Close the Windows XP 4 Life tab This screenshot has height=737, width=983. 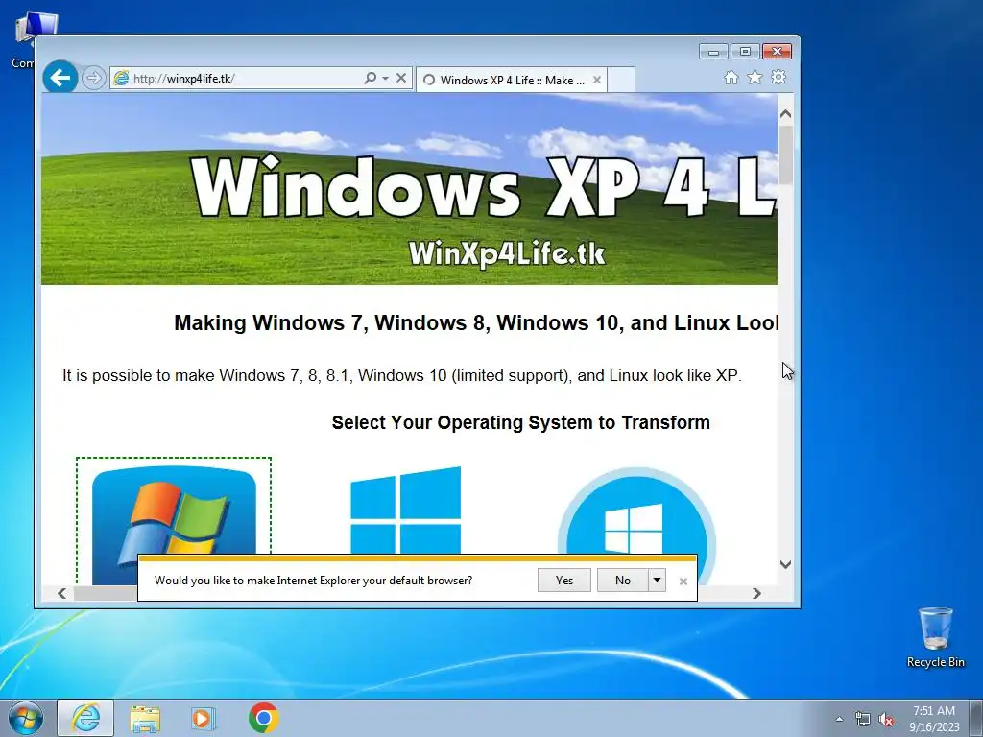pyautogui.click(x=597, y=81)
